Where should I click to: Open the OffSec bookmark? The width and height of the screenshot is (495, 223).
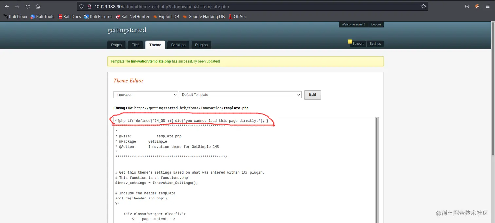coord(237,17)
